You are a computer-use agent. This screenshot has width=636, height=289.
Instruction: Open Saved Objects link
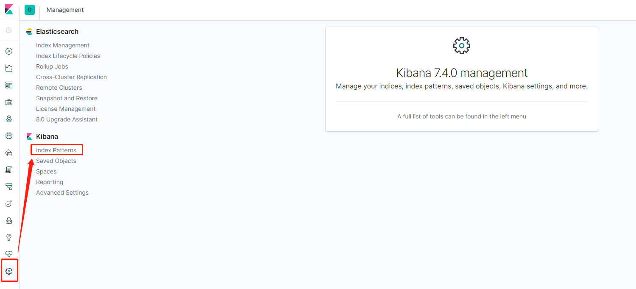56,161
